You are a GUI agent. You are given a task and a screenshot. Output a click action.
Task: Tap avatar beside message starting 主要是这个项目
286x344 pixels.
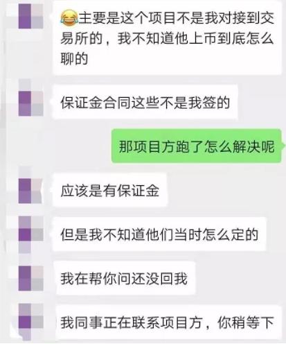tap(30, 16)
